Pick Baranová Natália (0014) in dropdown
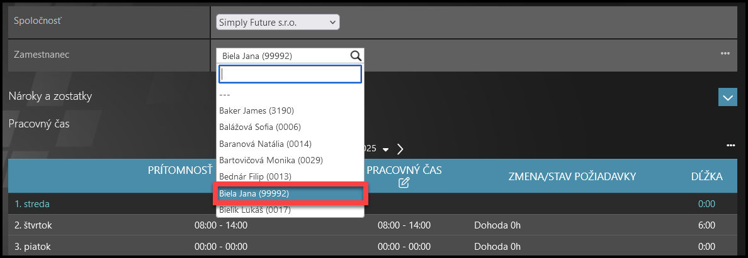The width and height of the screenshot is (748, 258). [265, 144]
